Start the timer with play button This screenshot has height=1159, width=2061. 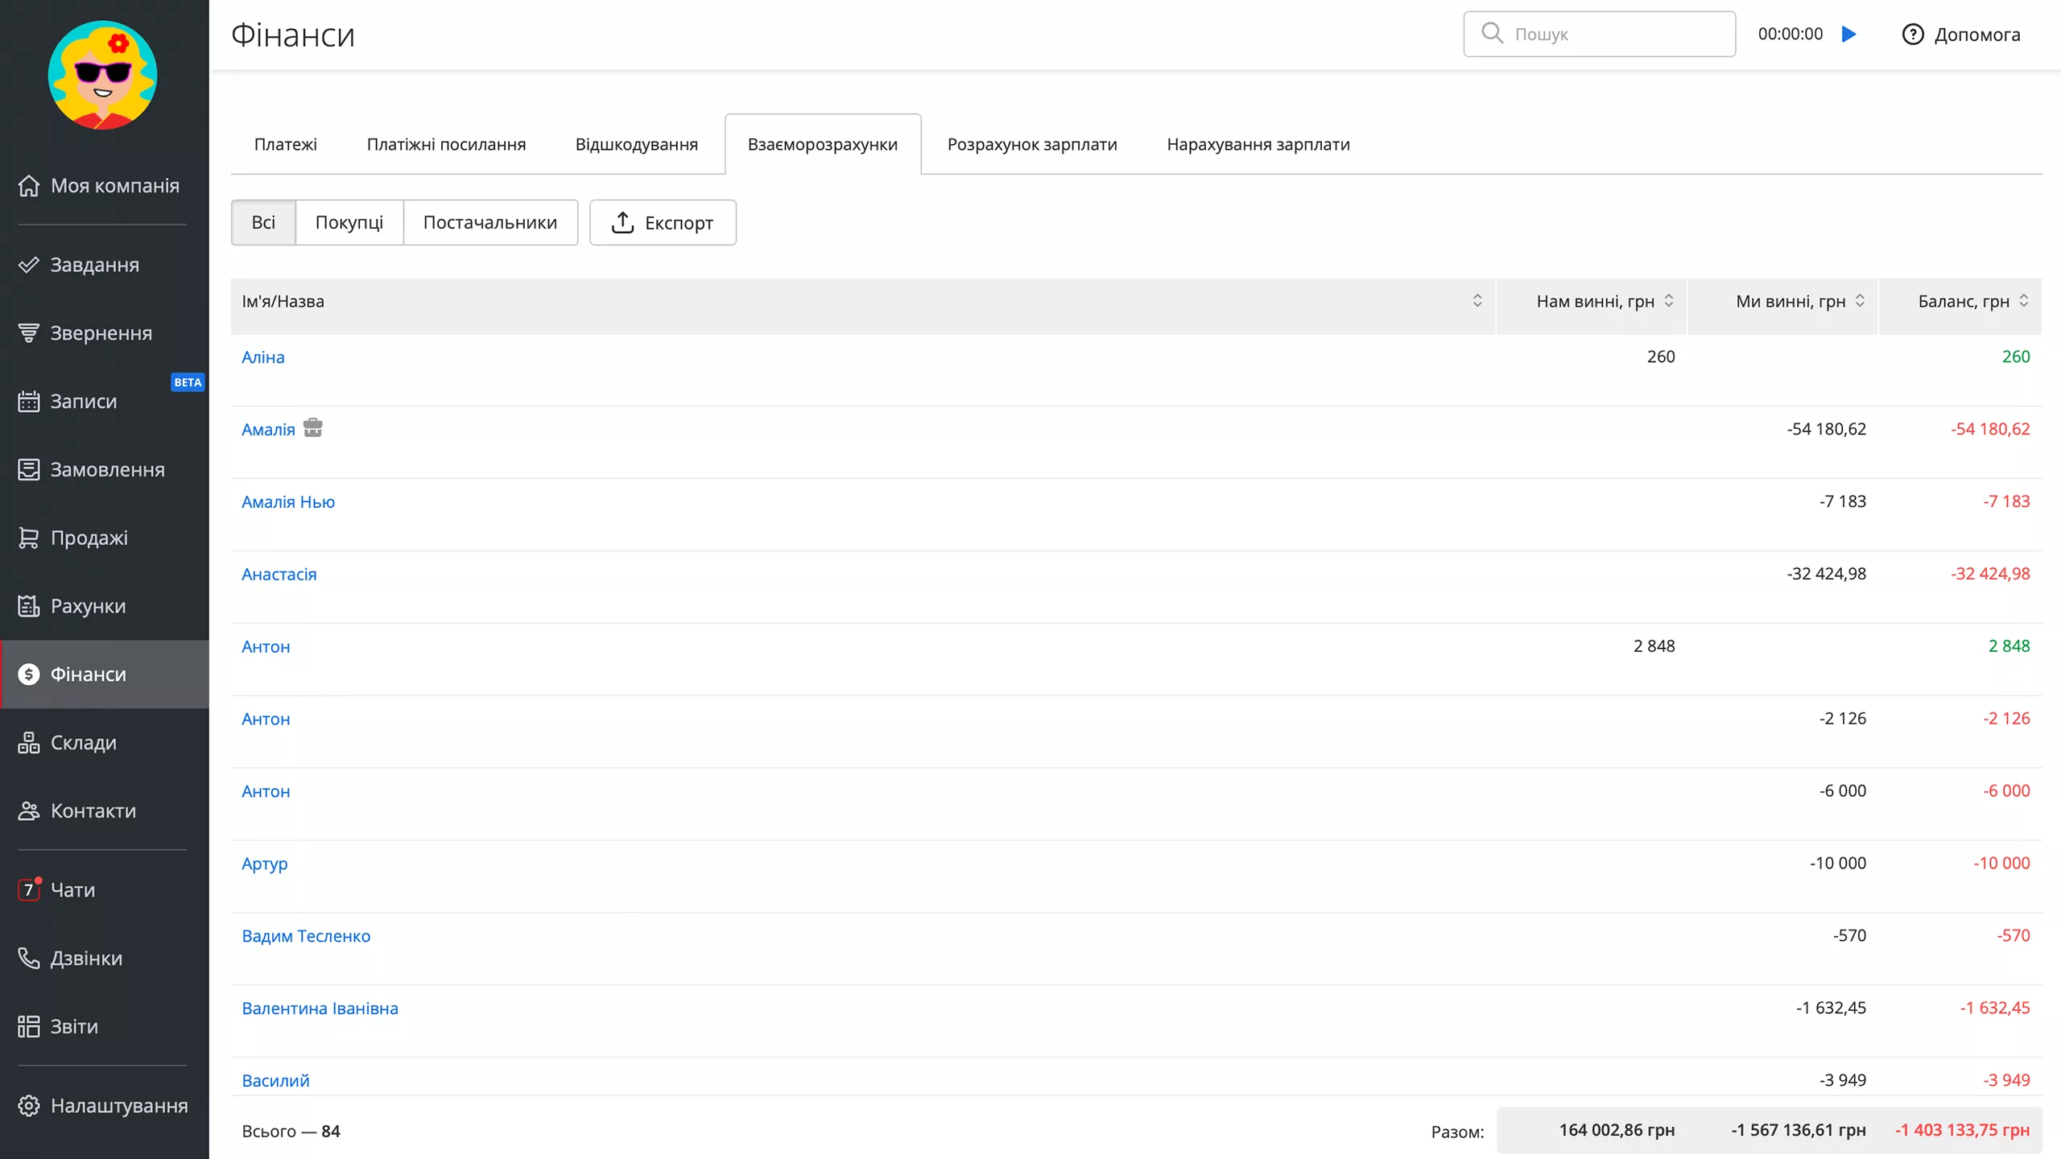[1849, 35]
